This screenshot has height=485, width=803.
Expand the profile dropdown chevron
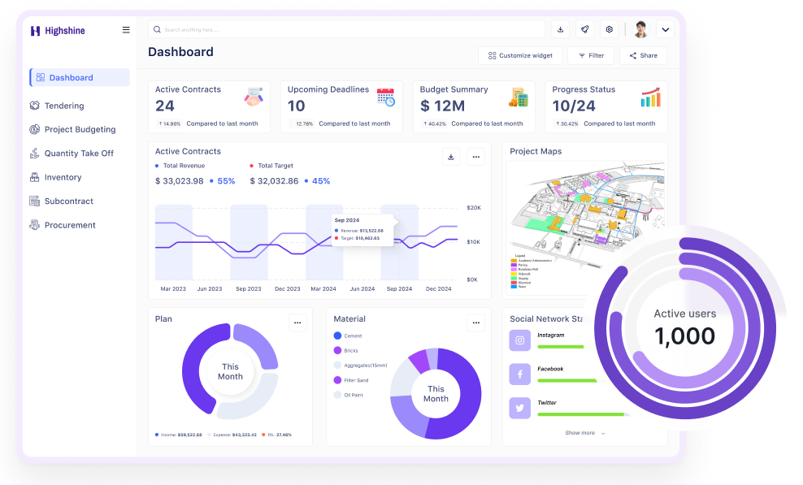click(666, 30)
